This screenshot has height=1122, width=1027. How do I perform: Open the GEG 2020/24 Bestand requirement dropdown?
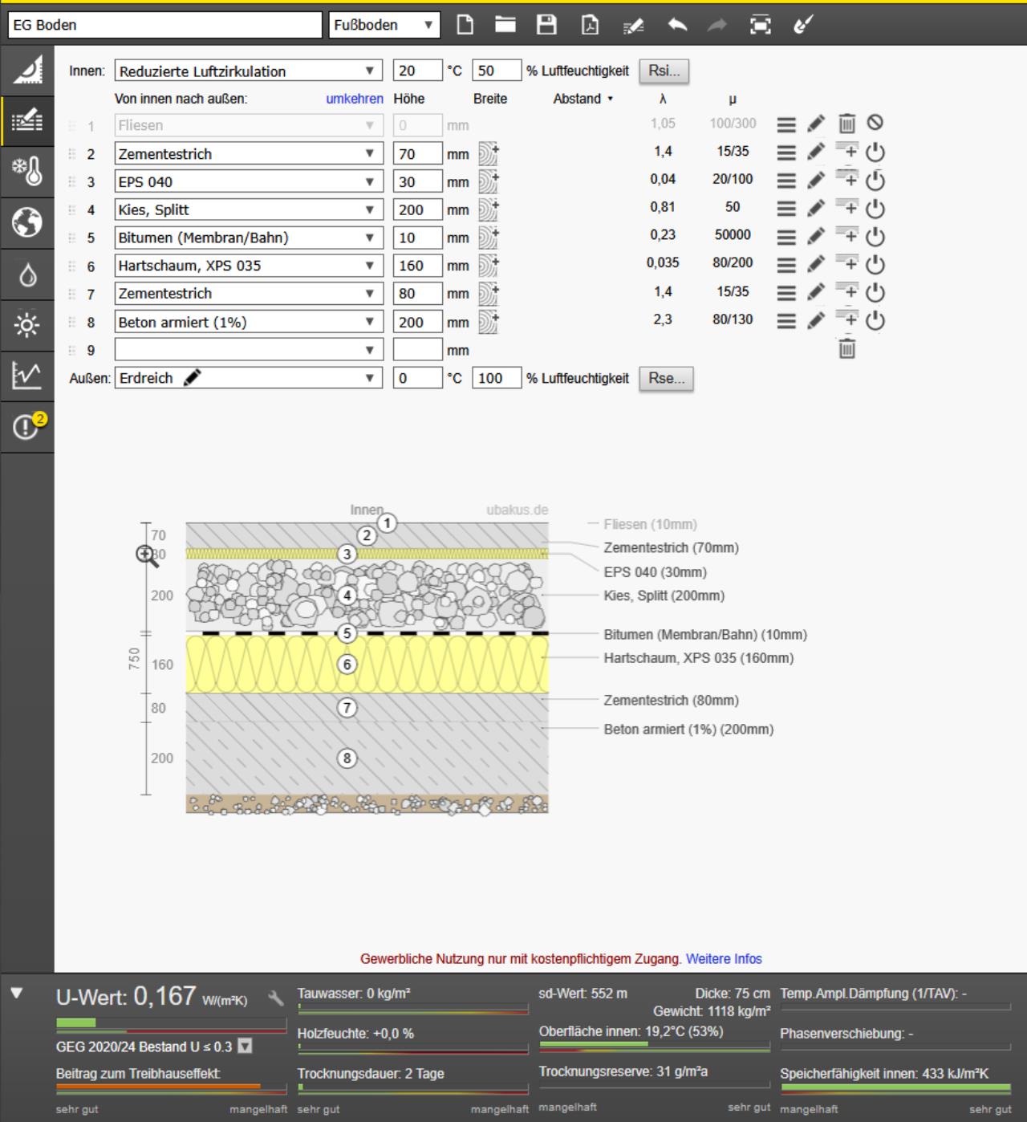pos(246,1047)
